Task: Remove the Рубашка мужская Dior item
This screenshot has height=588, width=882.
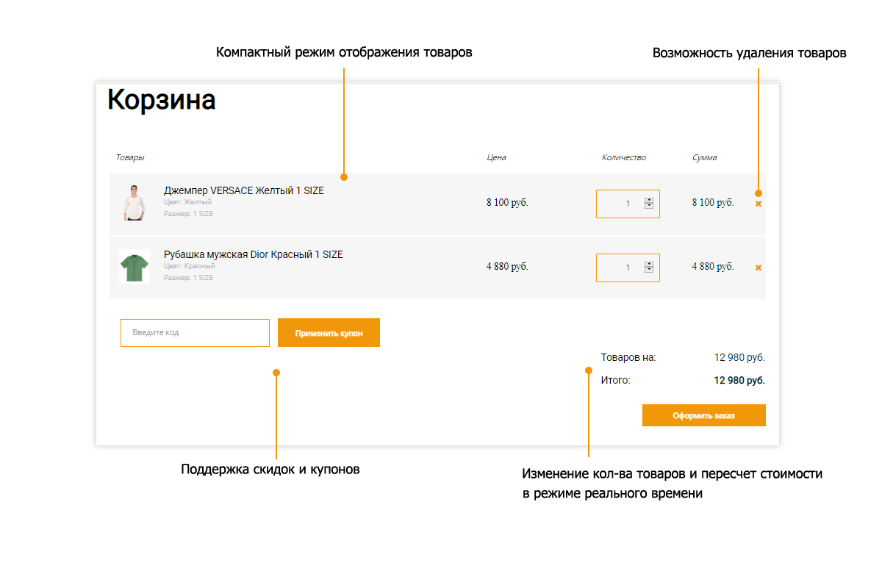Action: click(x=759, y=268)
